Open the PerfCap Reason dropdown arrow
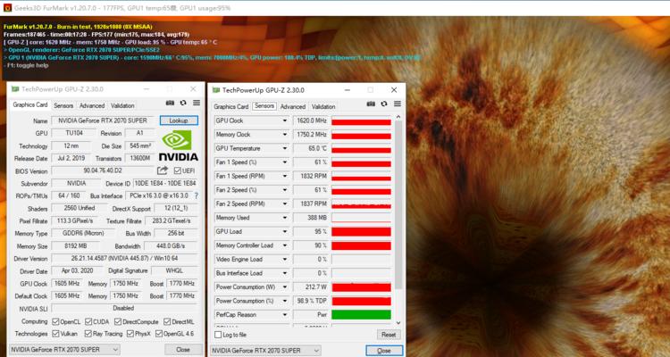This screenshot has height=357, width=670. (x=285, y=315)
